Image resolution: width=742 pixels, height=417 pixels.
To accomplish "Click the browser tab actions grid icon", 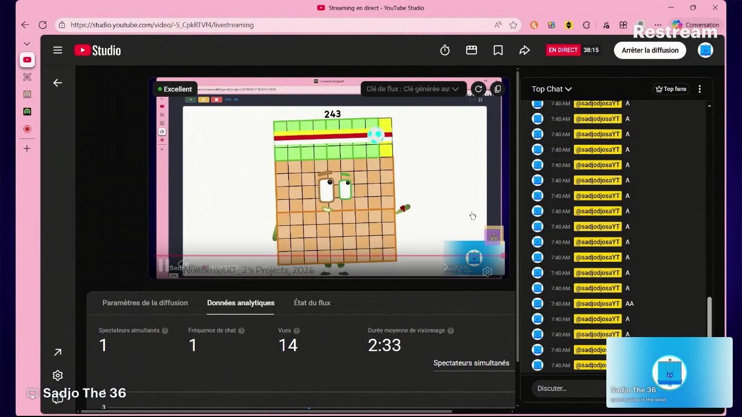I will 623,25.
